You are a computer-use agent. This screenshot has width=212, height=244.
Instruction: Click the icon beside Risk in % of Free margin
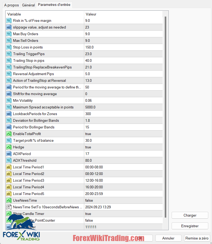(x=9, y=21)
